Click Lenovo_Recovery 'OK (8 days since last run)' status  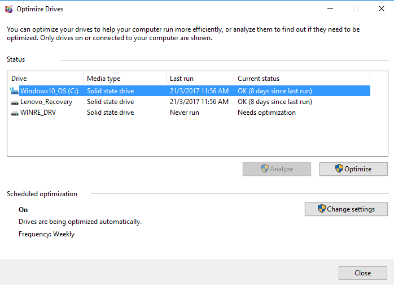(275, 102)
